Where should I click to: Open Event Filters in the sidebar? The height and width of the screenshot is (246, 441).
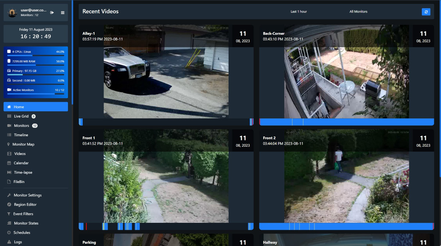coord(24,214)
